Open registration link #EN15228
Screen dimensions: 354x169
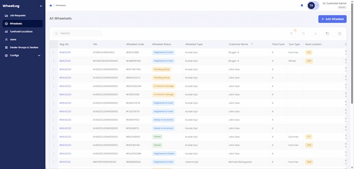(65, 162)
